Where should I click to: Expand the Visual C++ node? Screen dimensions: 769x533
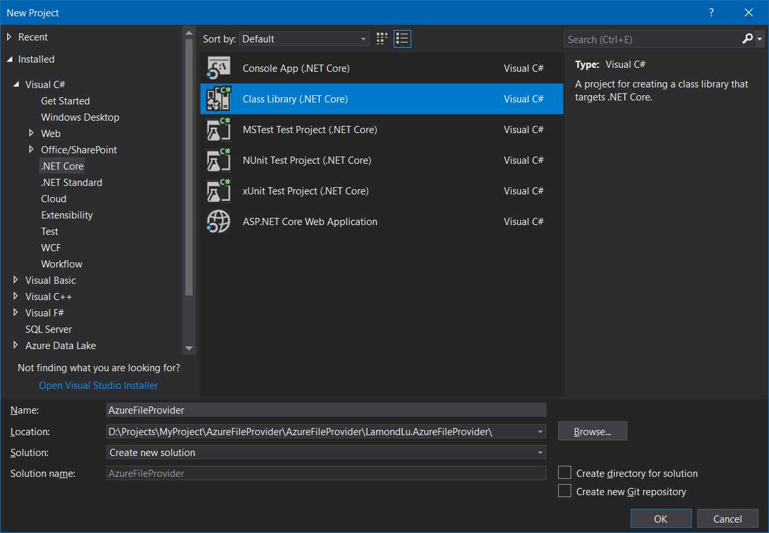16,296
